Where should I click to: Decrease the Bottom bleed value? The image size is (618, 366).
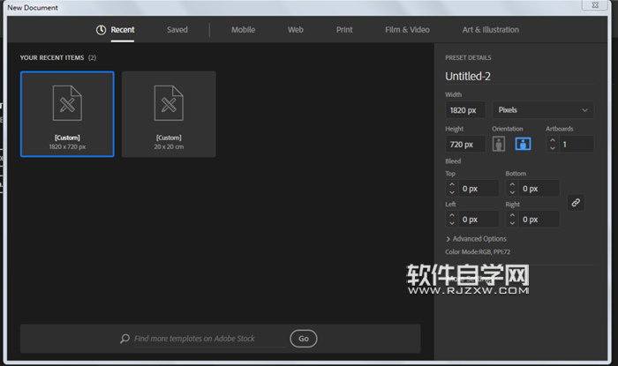pos(512,192)
